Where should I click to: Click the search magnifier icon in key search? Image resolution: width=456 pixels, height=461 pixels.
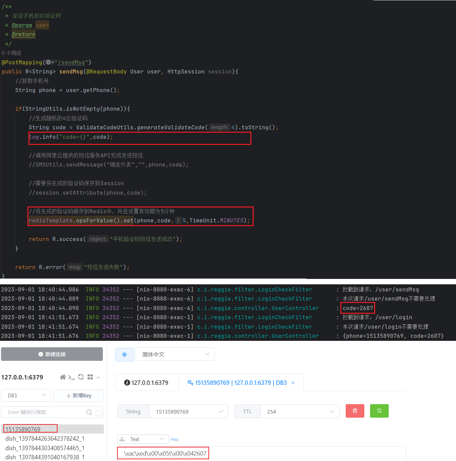click(89, 412)
